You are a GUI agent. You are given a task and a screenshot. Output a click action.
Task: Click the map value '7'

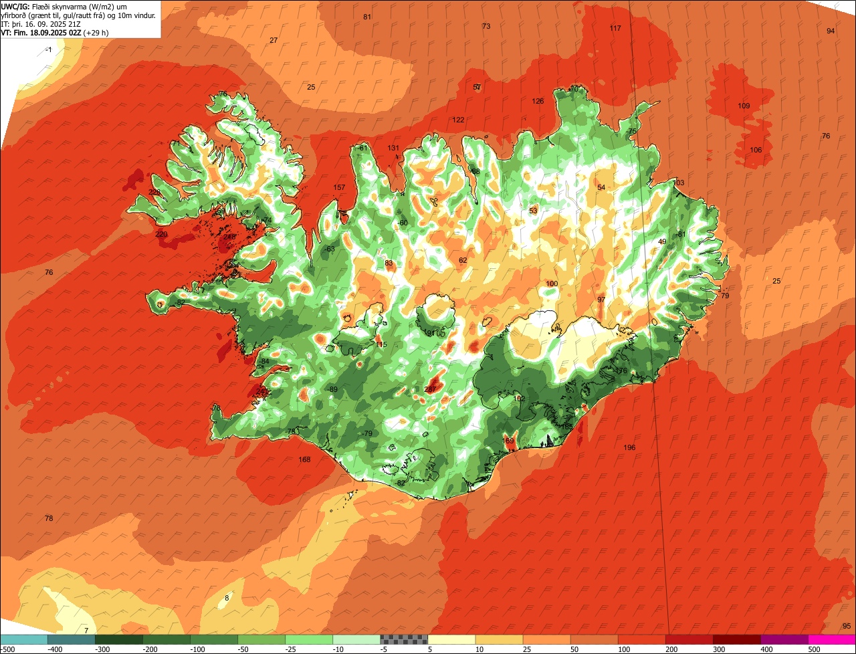pos(86,631)
